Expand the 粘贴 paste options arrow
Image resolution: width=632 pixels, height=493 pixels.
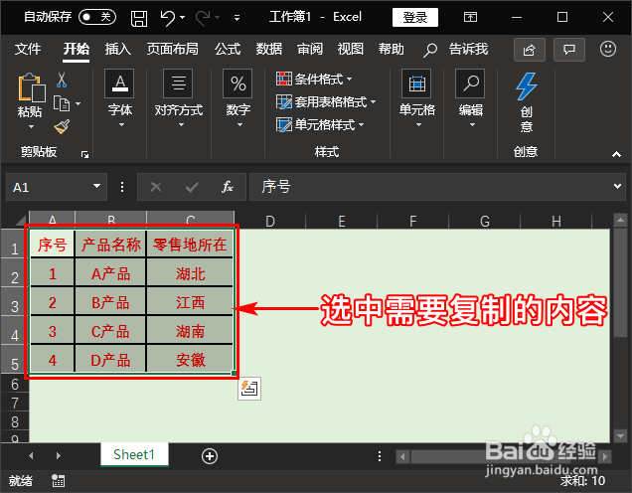coord(31,127)
